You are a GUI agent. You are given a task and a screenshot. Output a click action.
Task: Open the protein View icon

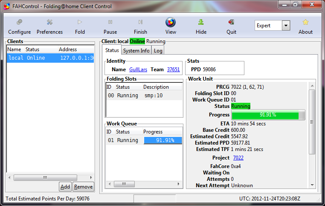pyautogui.click(x=171, y=22)
